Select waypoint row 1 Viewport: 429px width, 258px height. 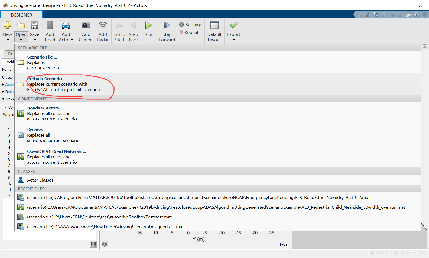pos(9,130)
